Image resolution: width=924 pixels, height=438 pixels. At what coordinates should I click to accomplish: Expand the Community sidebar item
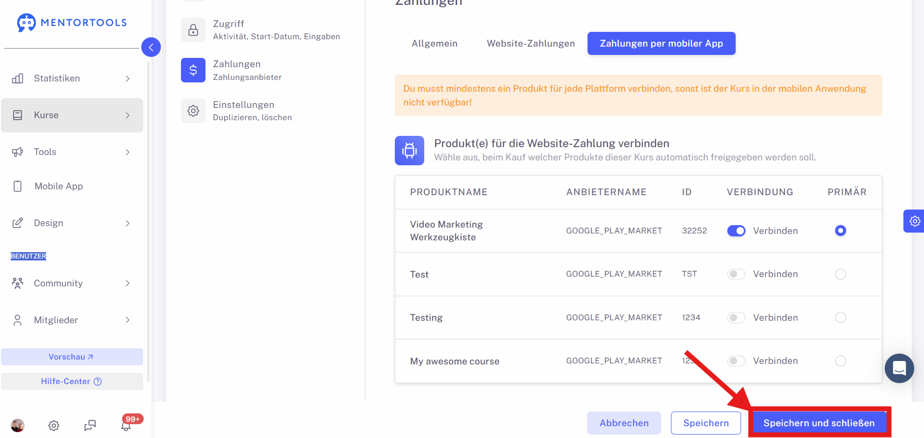pyautogui.click(x=72, y=283)
